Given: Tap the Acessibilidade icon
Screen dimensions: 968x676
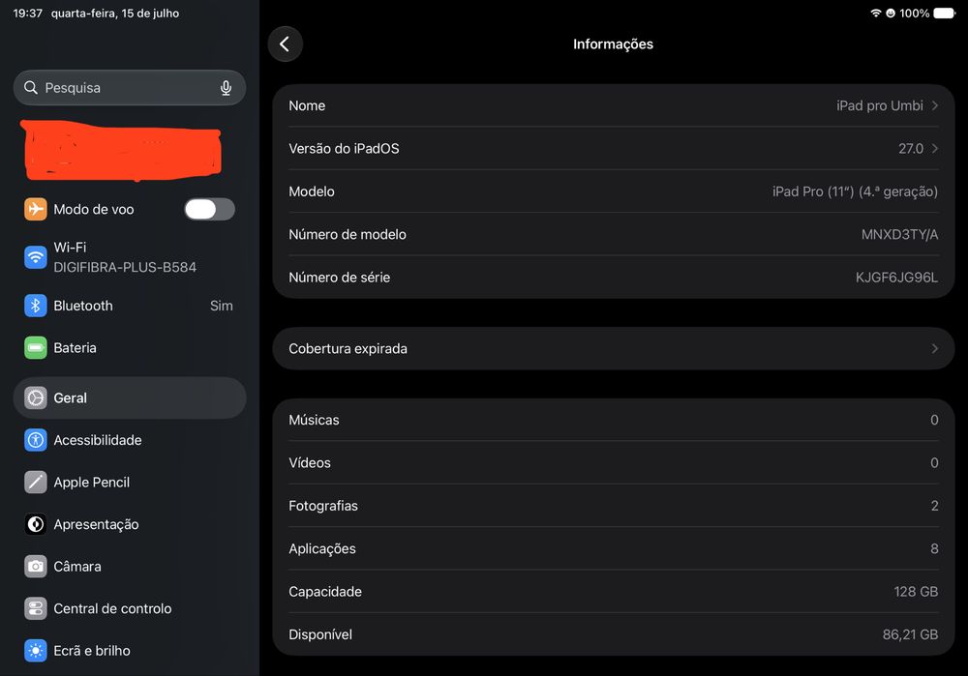Looking at the screenshot, I should point(35,440).
